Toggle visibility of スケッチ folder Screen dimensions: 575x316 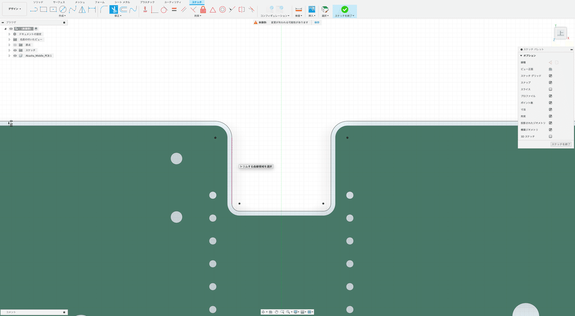pyautogui.click(x=15, y=50)
